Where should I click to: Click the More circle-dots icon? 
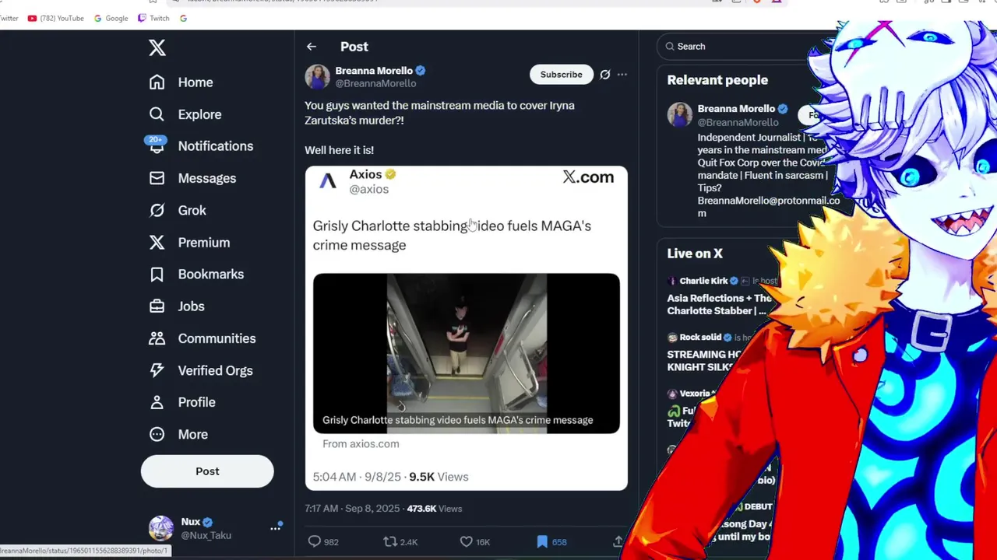coord(157,434)
